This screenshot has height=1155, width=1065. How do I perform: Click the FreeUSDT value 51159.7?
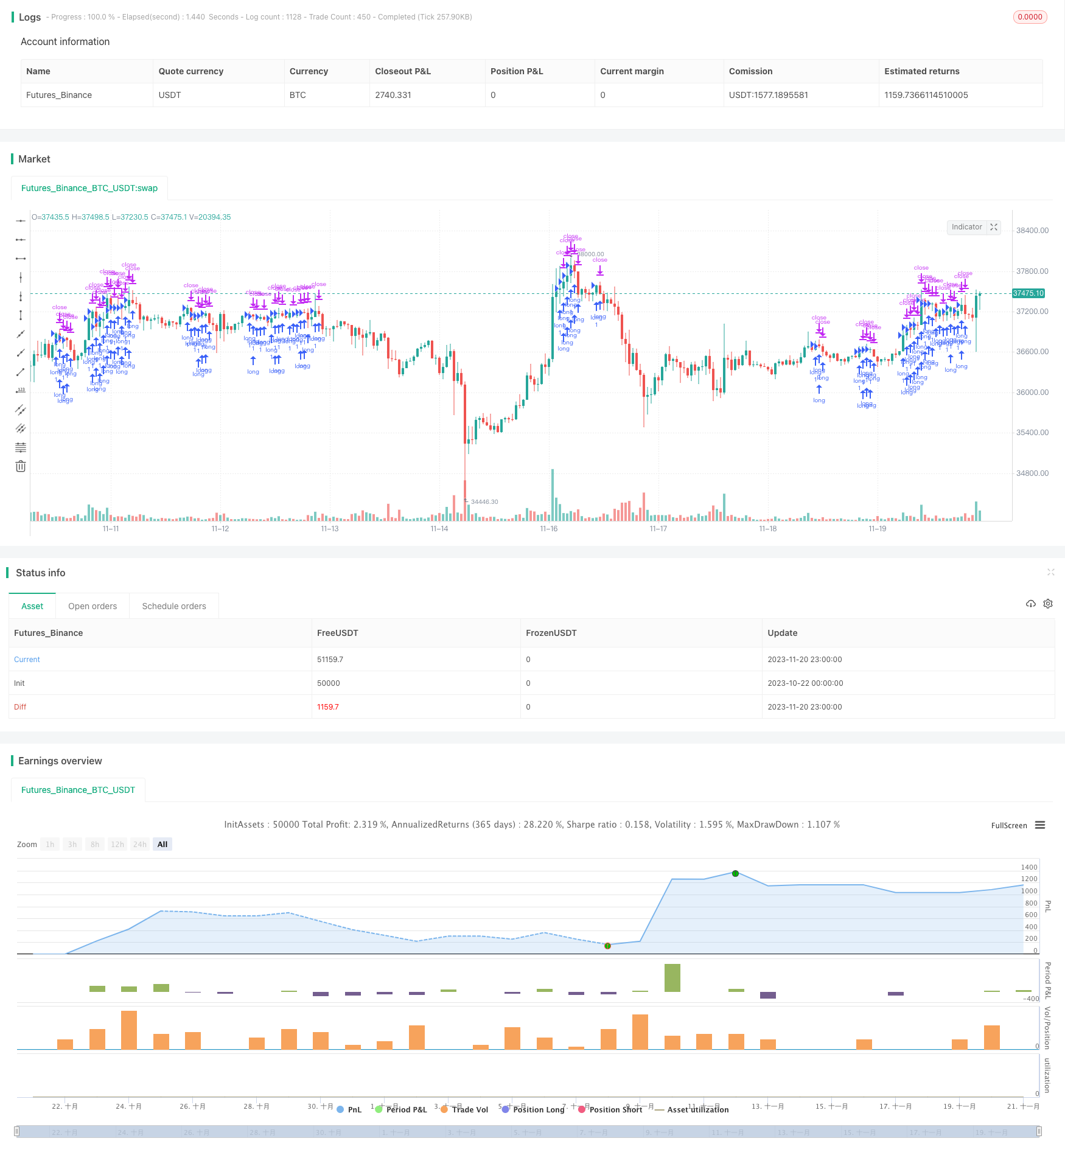tap(330, 660)
